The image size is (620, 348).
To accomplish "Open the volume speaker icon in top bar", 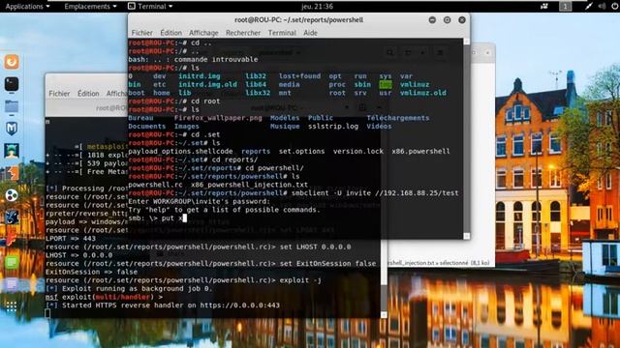I will 602,7.
